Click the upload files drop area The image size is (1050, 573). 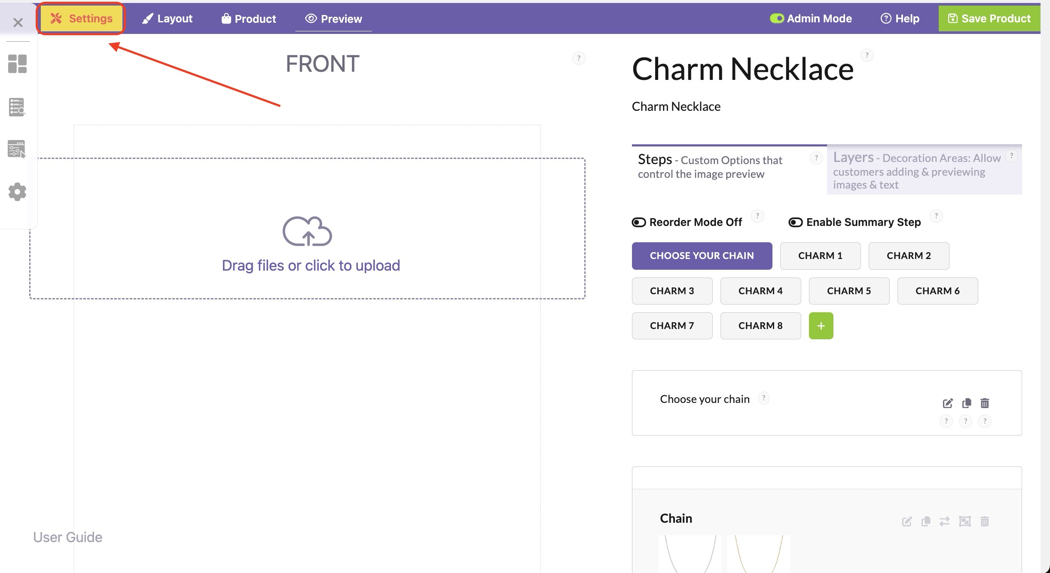tap(307, 228)
